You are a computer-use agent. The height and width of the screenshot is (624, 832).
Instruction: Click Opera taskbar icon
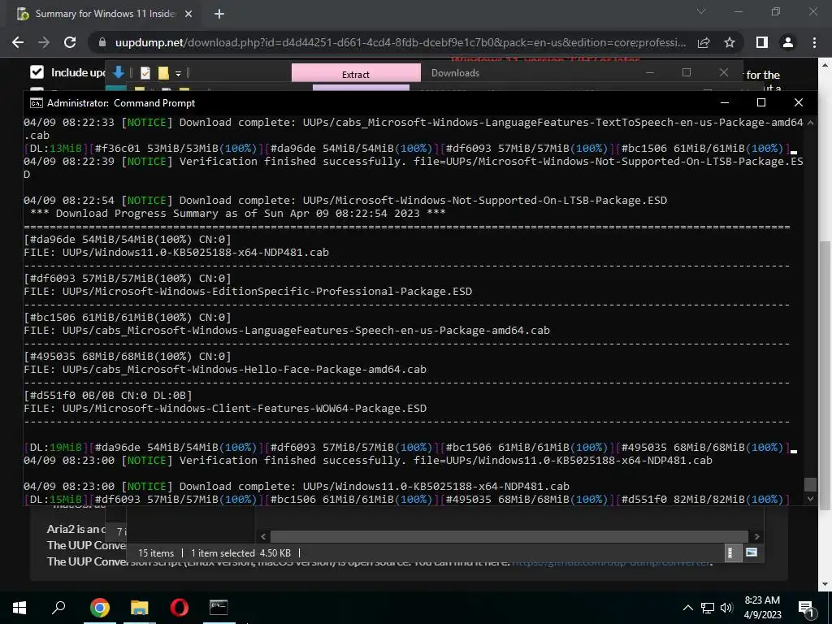pyautogui.click(x=180, y=608)
